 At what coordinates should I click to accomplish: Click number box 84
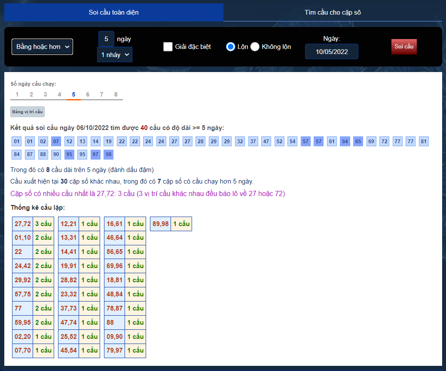pos(17,154)
